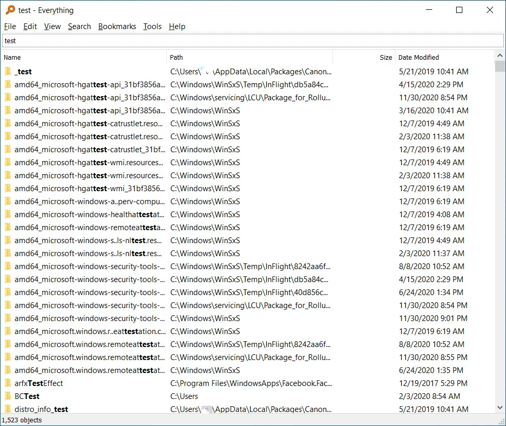Sort results by Size column header

pyautogui.click(x=364, y=58)
